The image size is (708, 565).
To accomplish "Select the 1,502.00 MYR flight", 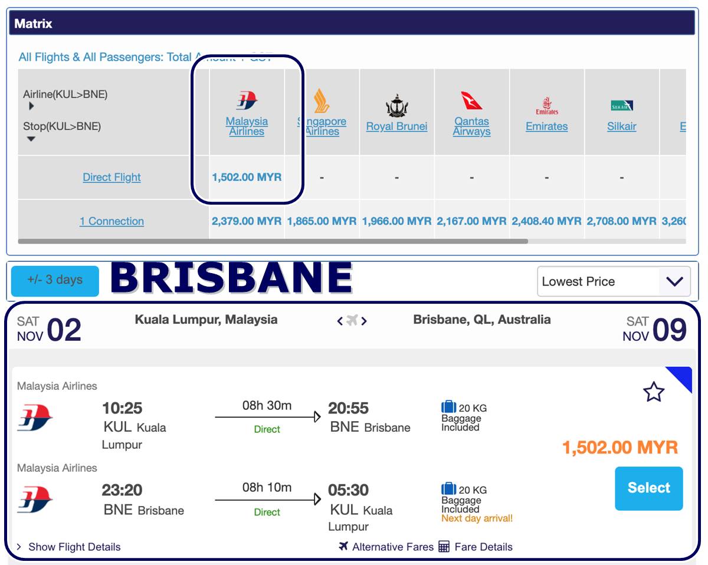I will (x=649, y=488).
